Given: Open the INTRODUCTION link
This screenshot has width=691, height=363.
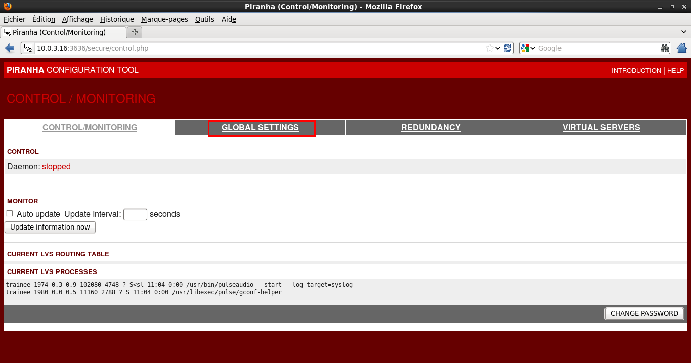Looking at the screenshot, I should pos(636,71).
